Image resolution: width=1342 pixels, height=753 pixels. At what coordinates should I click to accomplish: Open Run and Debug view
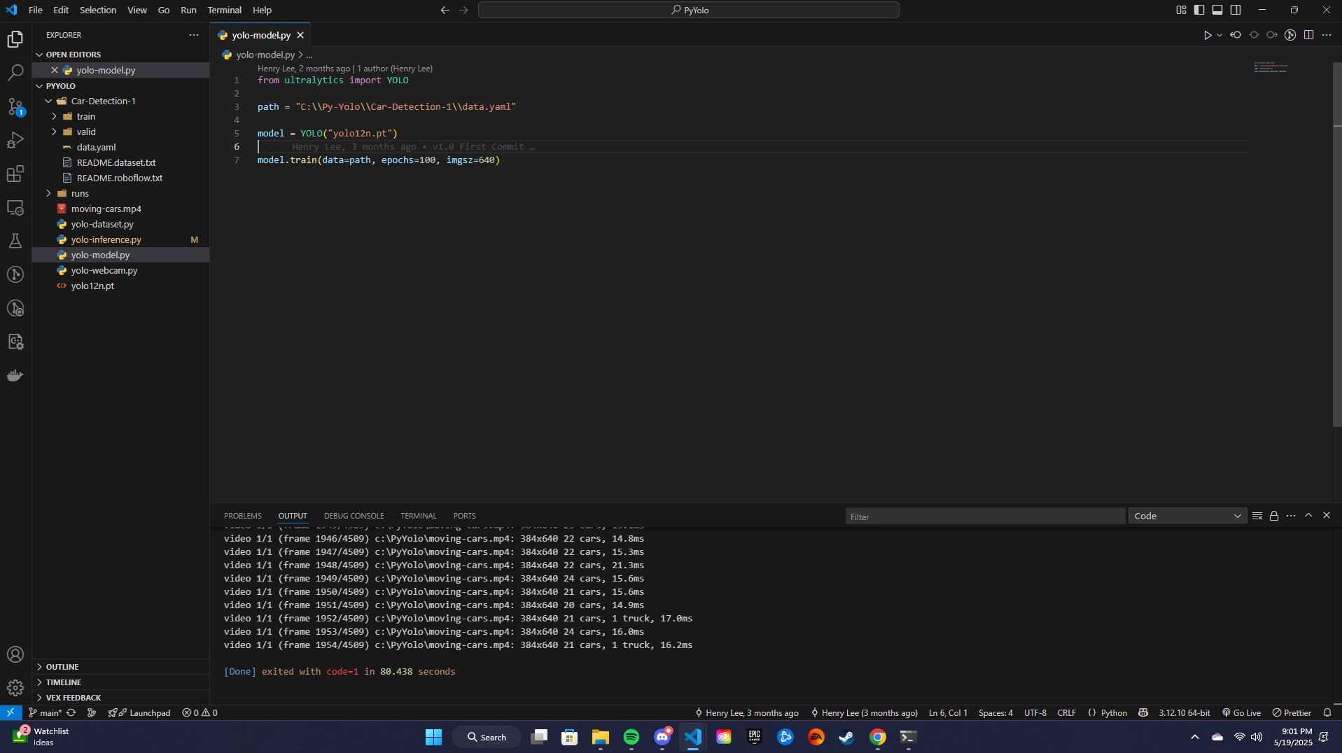[x=15, y=140]
